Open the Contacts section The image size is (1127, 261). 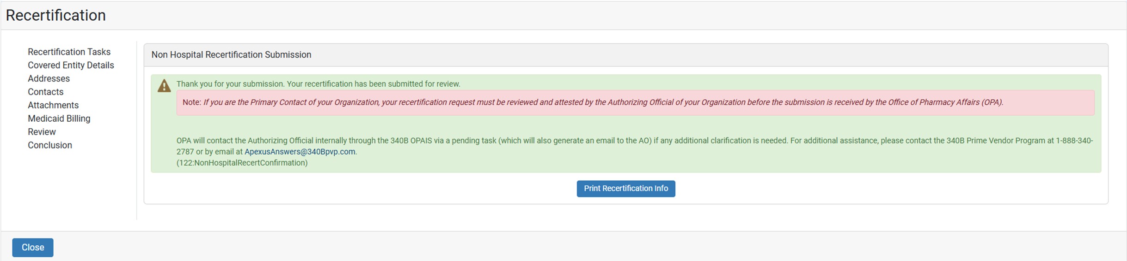click(45, 92)
